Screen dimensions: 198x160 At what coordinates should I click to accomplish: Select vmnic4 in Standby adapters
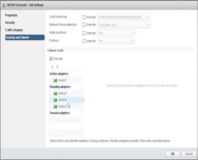[66, 106]
